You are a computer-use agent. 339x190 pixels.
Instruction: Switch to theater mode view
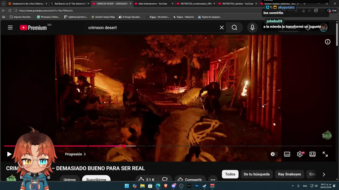(313, 154)
